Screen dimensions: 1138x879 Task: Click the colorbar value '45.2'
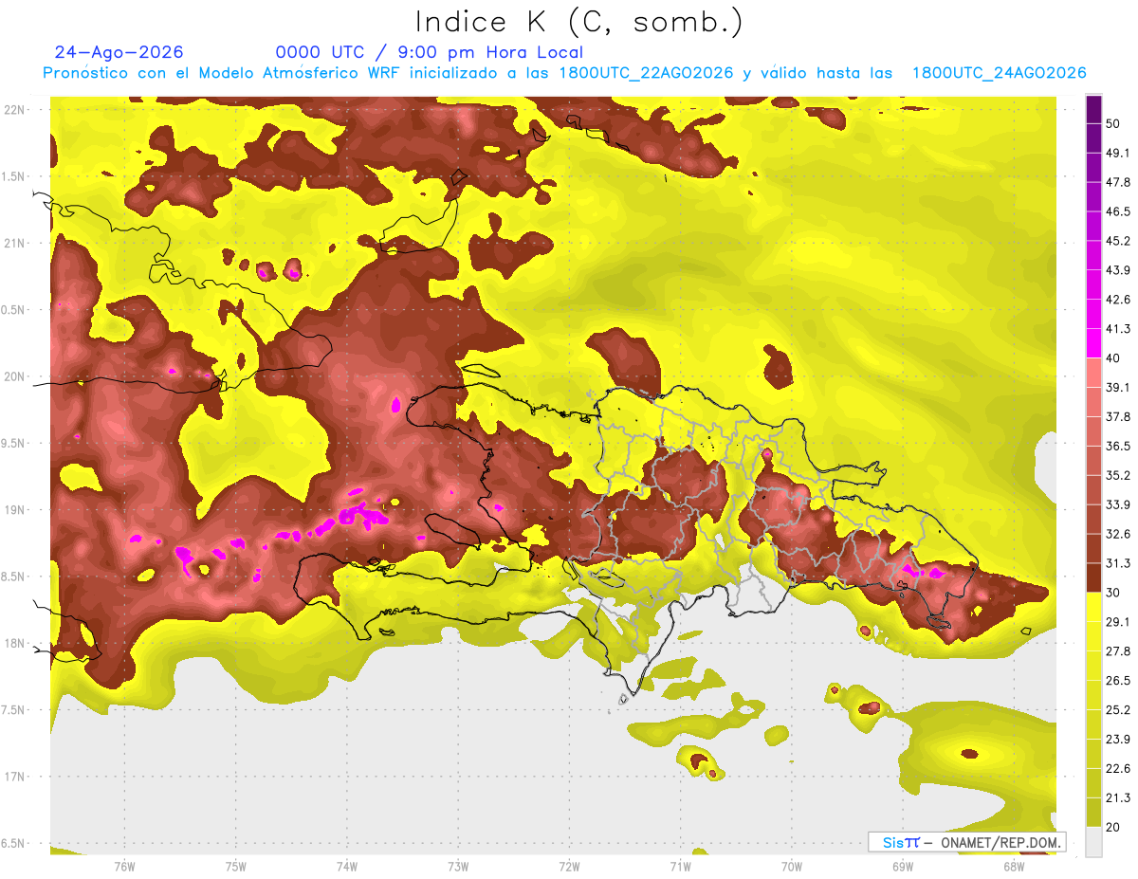click(1120, 241)
